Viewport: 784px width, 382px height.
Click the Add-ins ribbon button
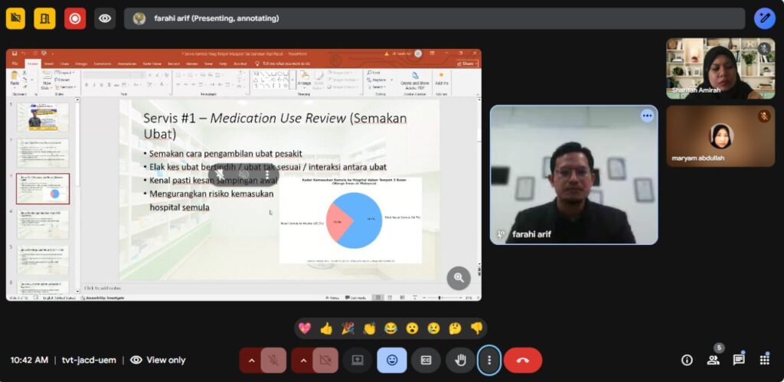[x=442, y=79]
